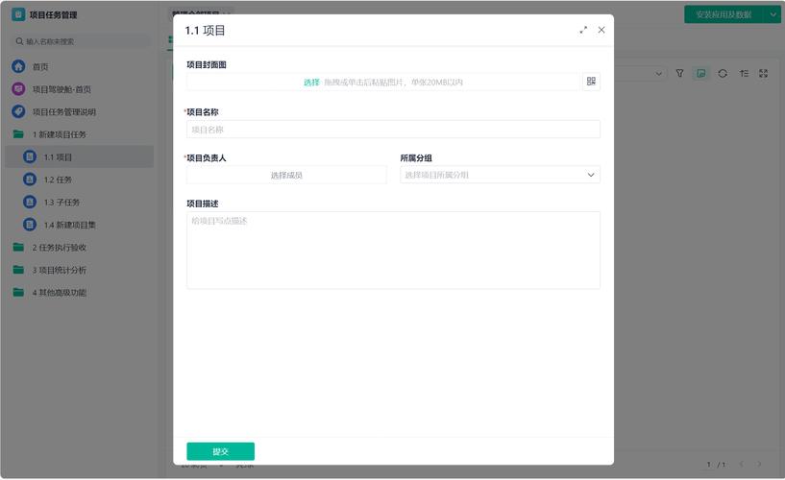Close the 1.1 项目 dialog
The image size is (785, 480).
(x=601, y=30)
